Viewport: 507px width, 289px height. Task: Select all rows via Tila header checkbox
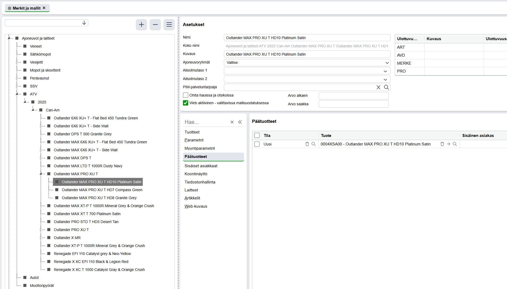[x=257, y=135]
